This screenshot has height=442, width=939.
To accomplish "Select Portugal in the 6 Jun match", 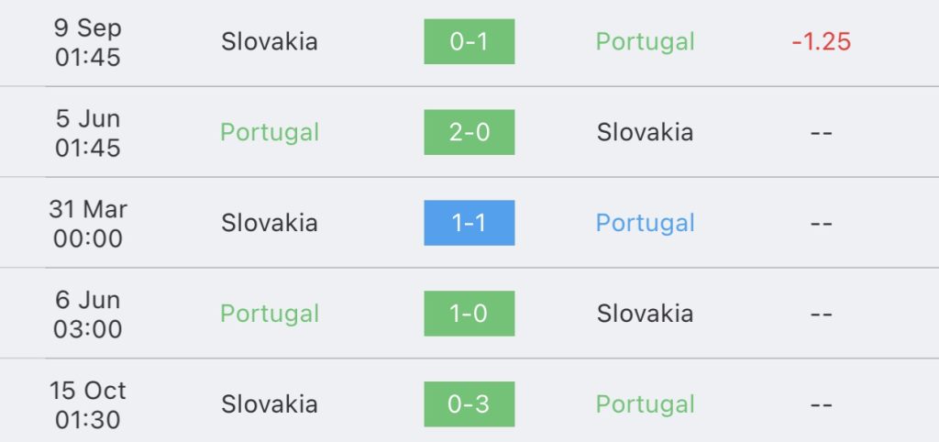I will [270, 315].
